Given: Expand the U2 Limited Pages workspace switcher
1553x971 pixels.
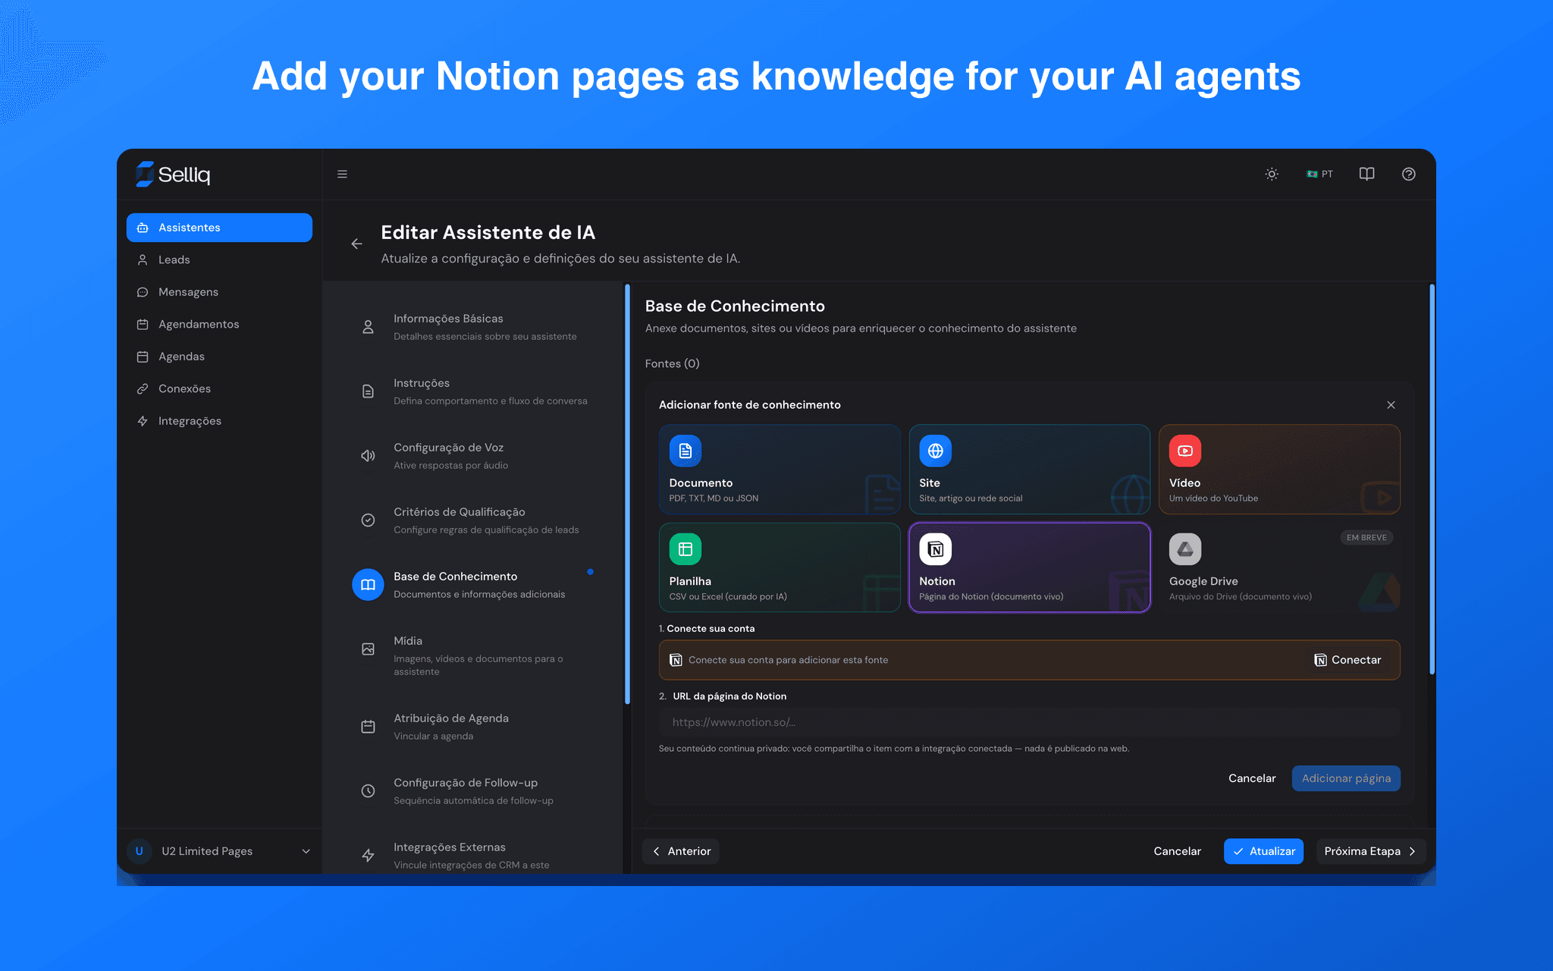Looking at the screenshot, I should point(219,851).
